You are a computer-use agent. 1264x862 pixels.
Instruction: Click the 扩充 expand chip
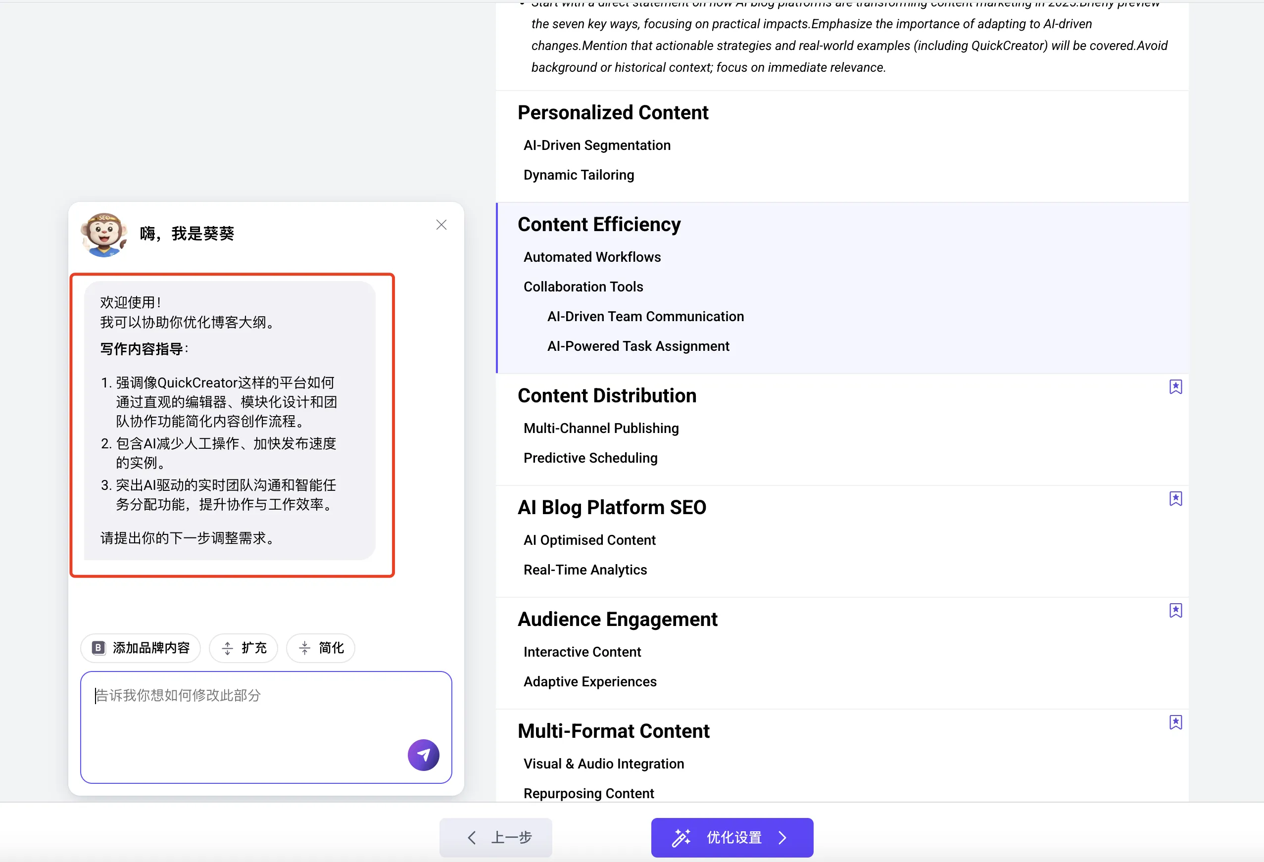tap(243, 648)
